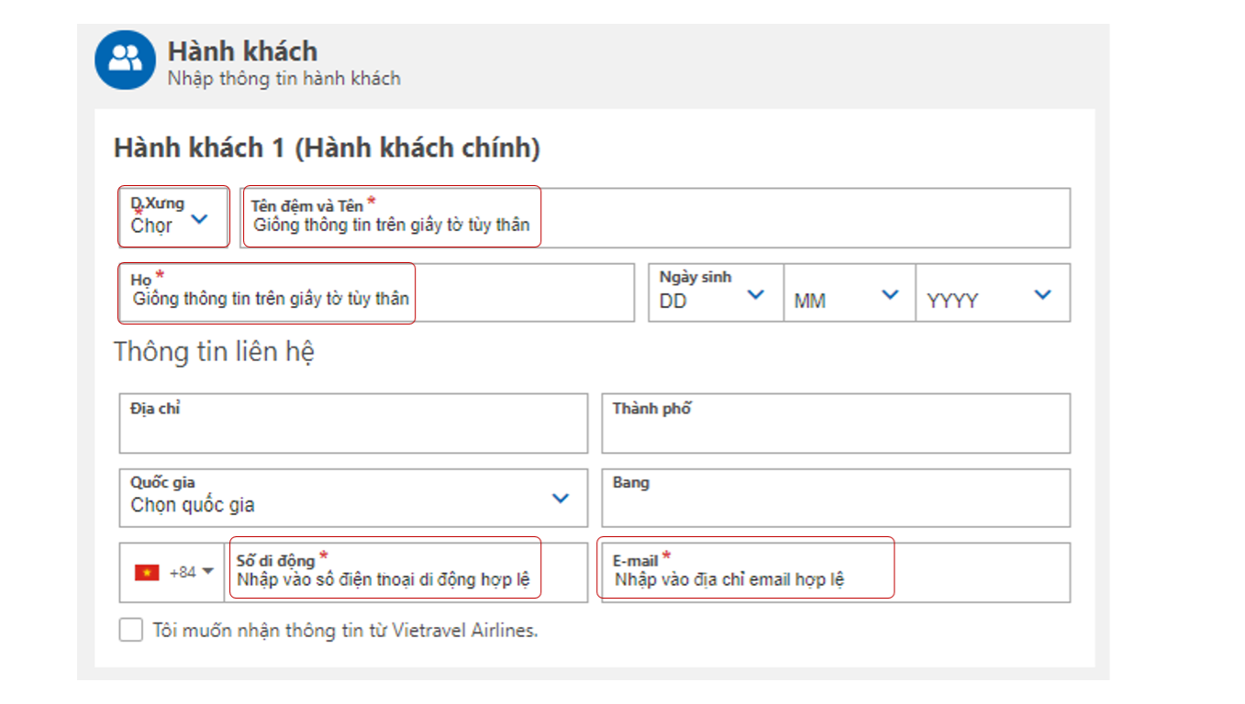Select the Thành phố city field
Screen dimensions: 1245x704
[x=835, y=429]
